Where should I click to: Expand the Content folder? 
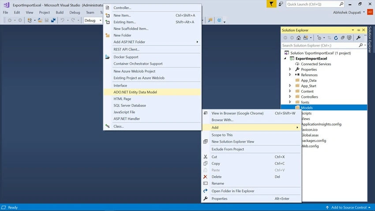(290, 91)
